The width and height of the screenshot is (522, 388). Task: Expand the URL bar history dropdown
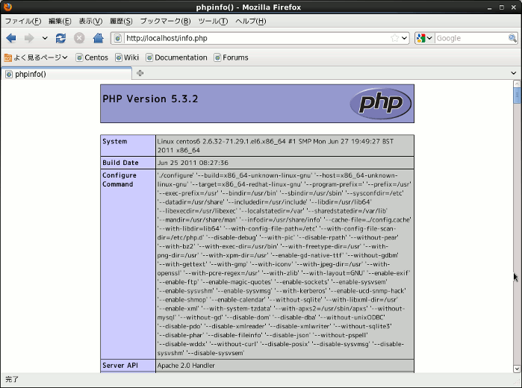click(x=405, y=38)
